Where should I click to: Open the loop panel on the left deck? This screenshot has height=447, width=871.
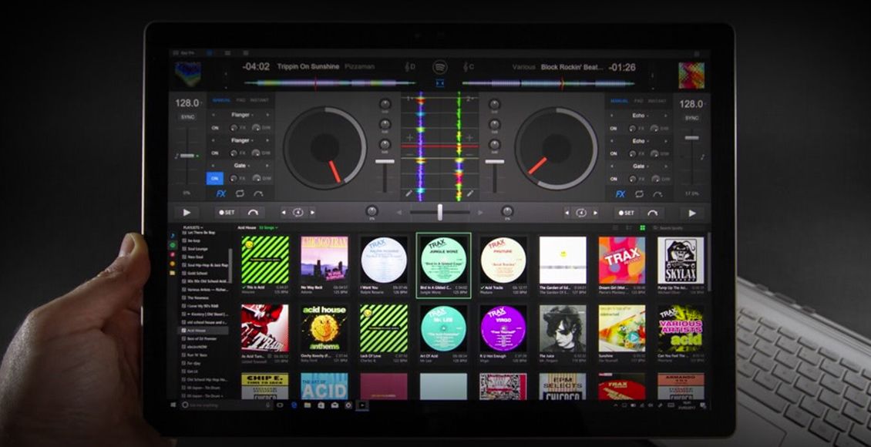pos(240,193)
